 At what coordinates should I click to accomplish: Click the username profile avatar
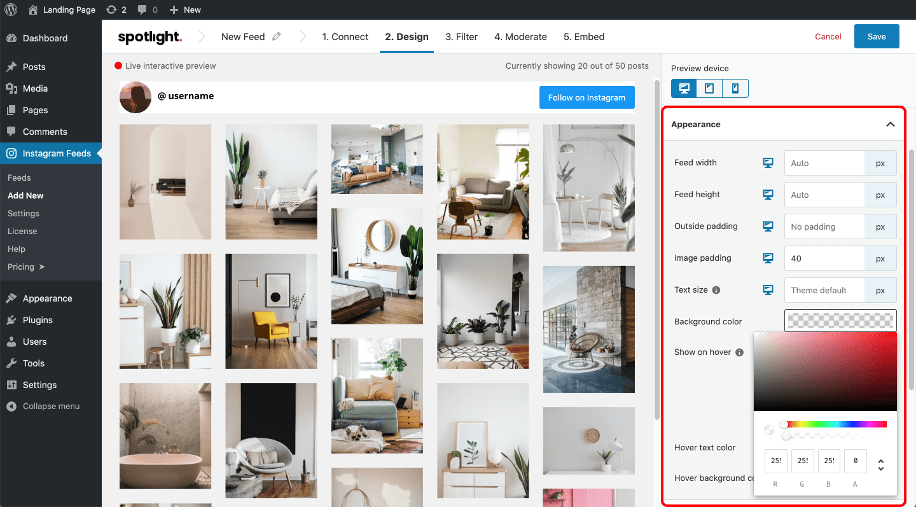[x=135, y=97]
